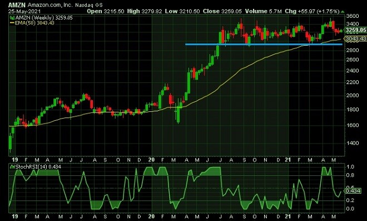Click the 2019 month label D beneath the StochRSI panel
Screen dimensions: 367x221
point(140,217)
